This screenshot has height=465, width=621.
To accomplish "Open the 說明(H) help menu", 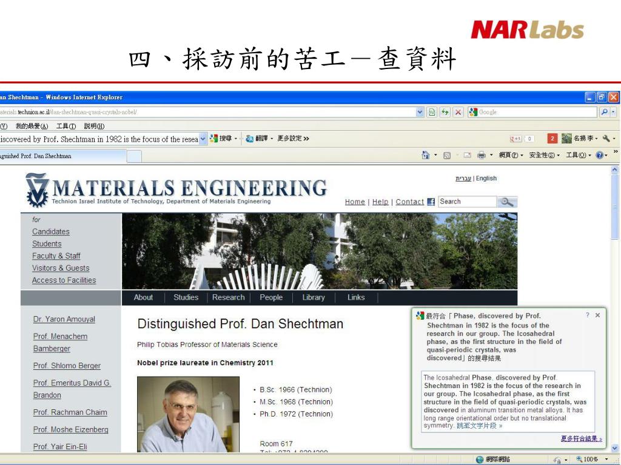I will pos(94,126).
